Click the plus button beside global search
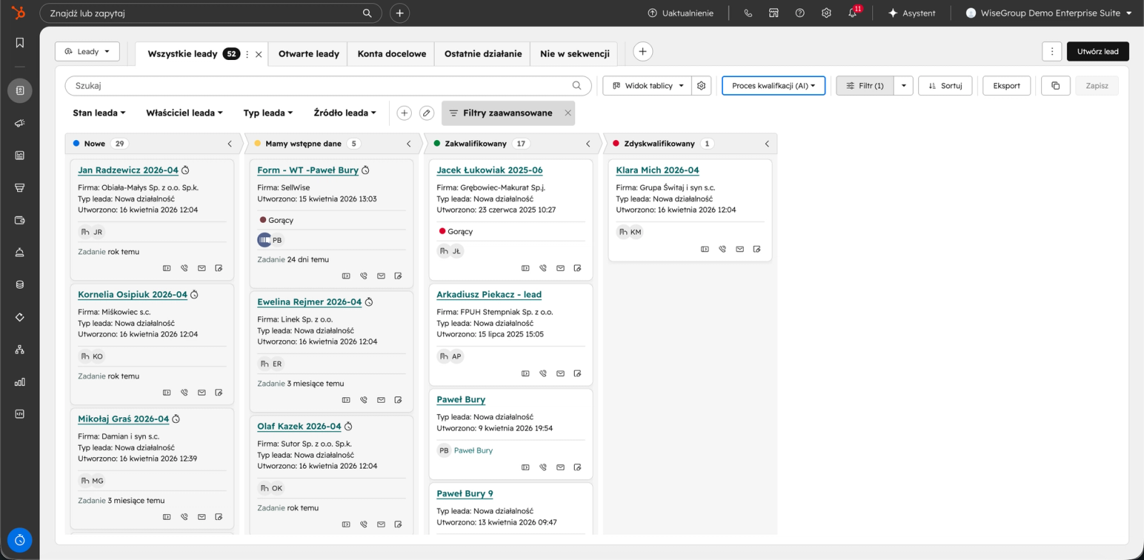This screenshot has height=560, width=1144. pos(400,13)
